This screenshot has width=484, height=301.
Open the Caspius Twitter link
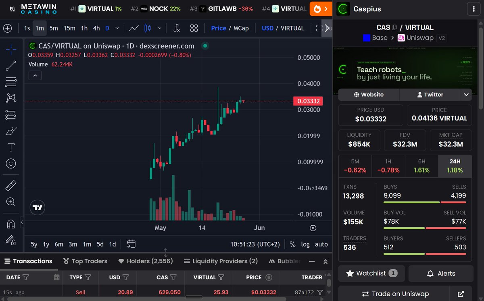(430, 95)
